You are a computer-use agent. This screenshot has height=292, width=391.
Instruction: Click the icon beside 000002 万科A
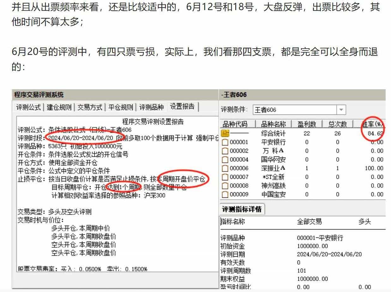tap(225, 151)
